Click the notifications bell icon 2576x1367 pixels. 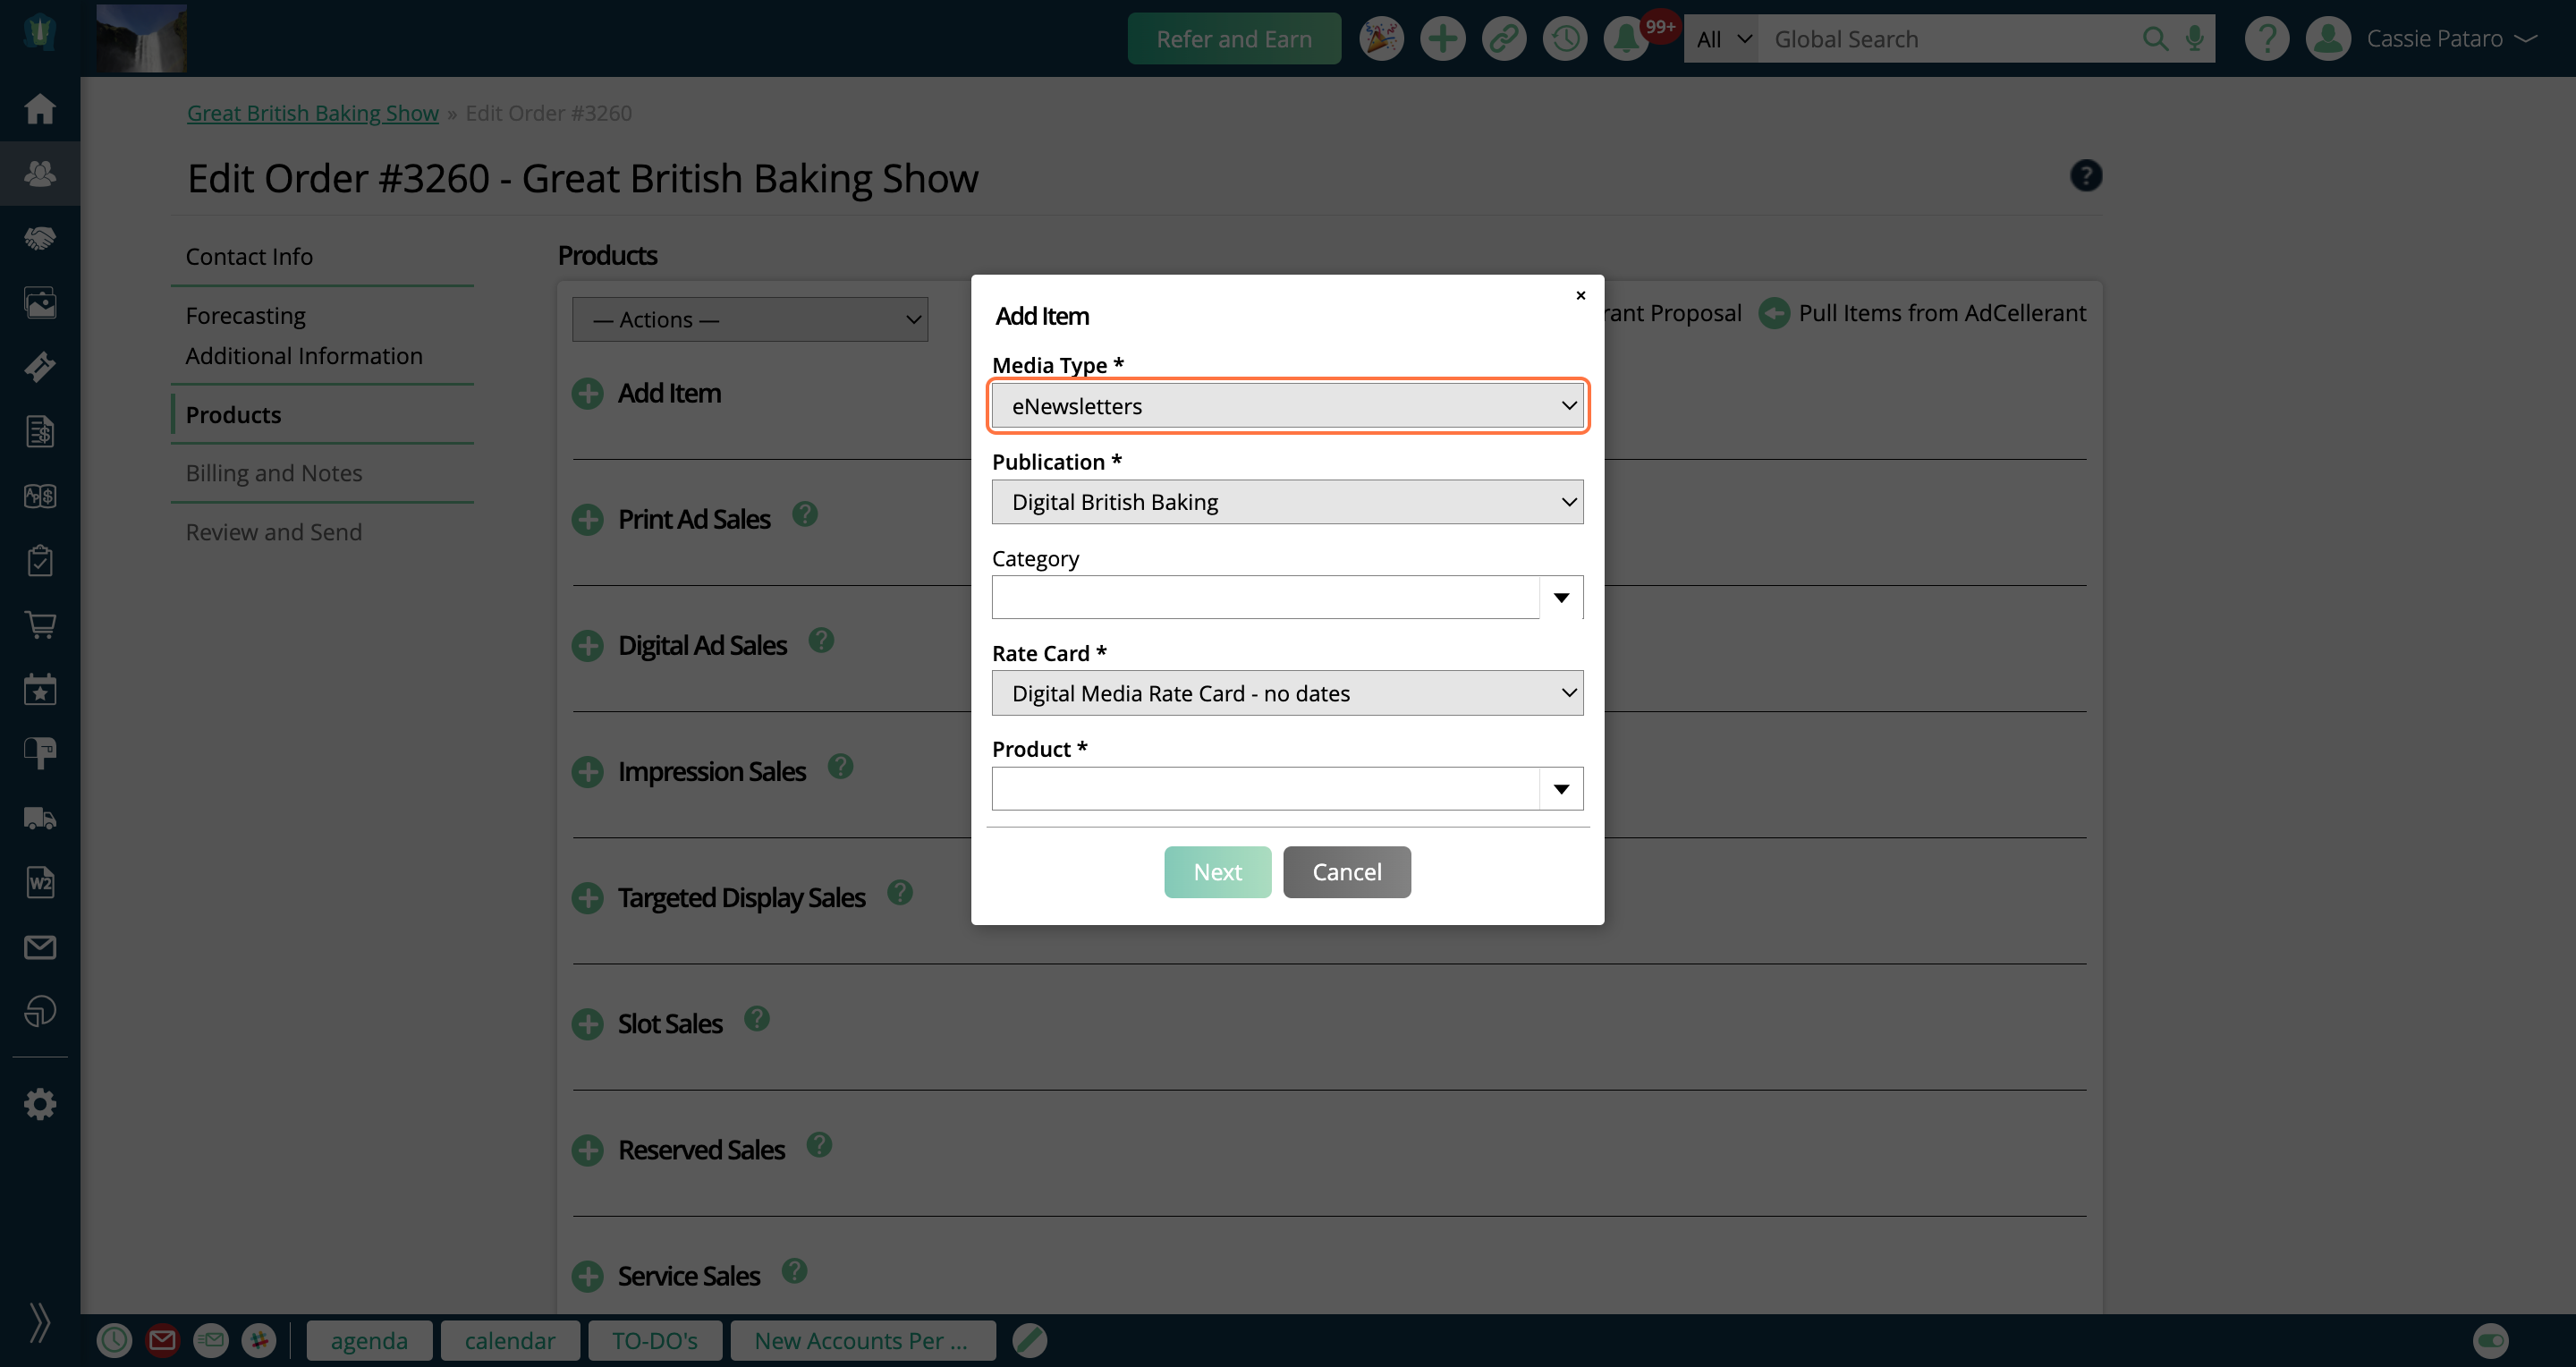(x=1626, y=39)
